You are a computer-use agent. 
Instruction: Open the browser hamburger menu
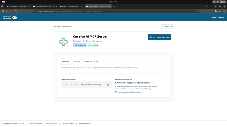[224, 11]
